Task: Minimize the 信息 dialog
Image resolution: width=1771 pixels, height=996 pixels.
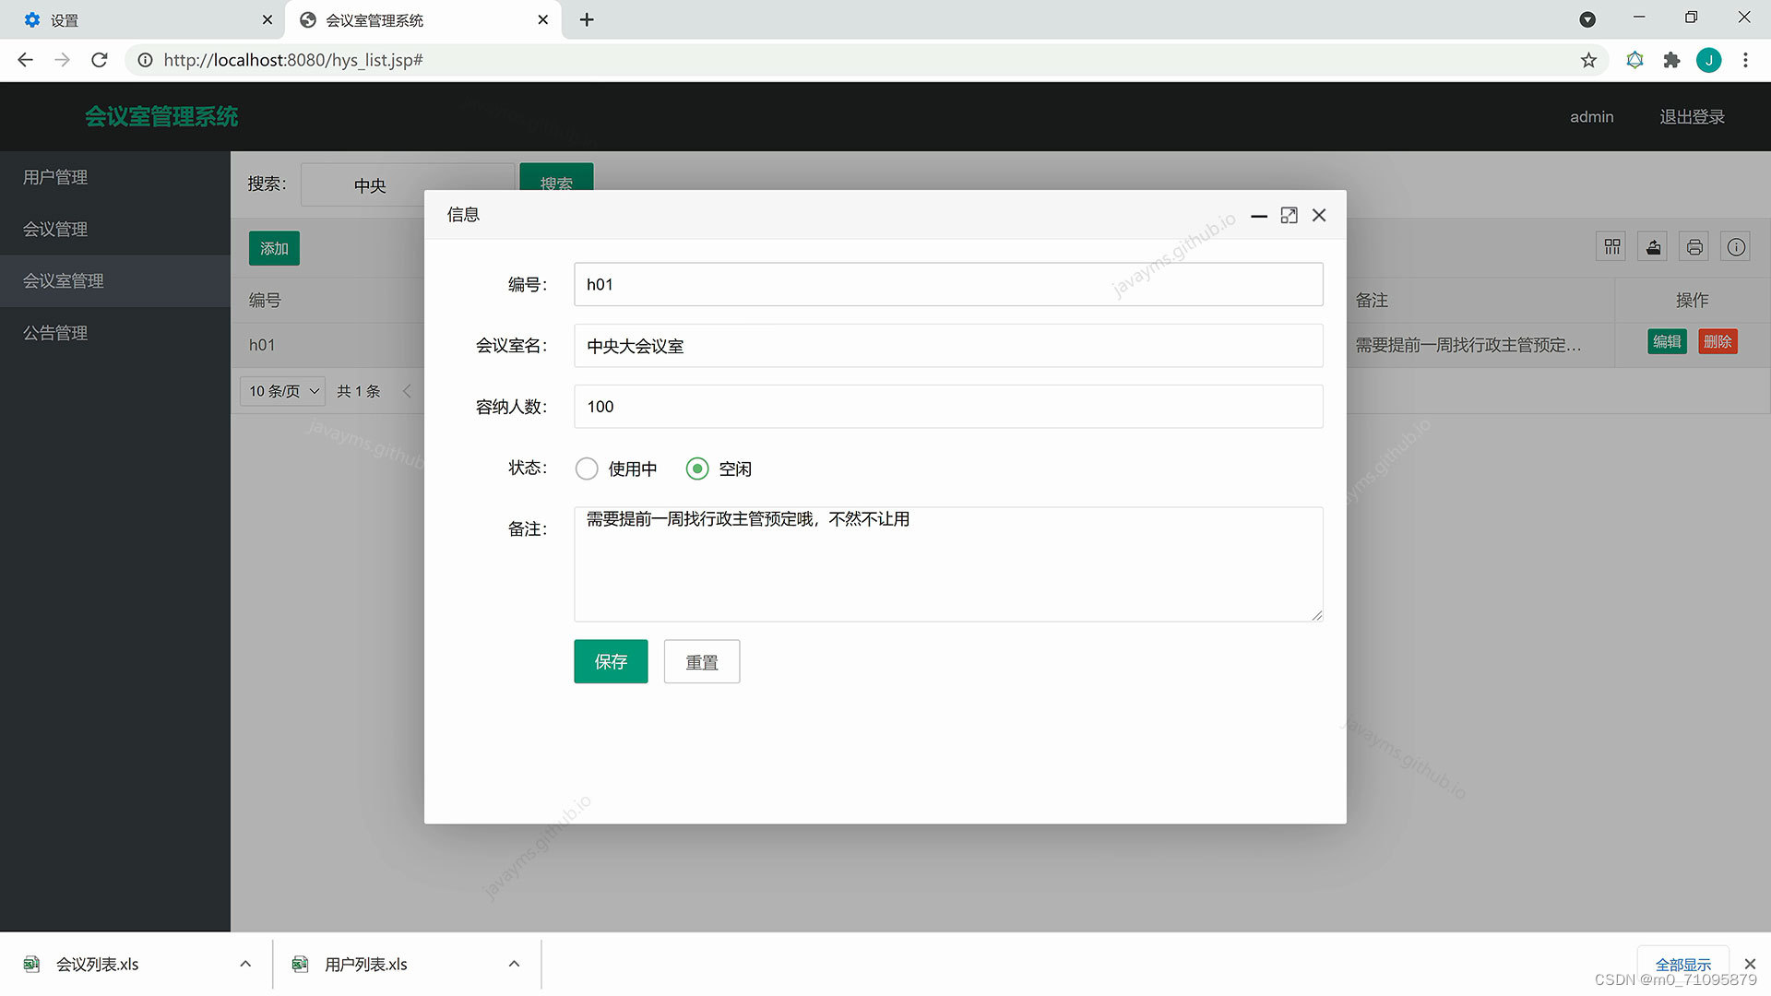Action: point(1259,216)
